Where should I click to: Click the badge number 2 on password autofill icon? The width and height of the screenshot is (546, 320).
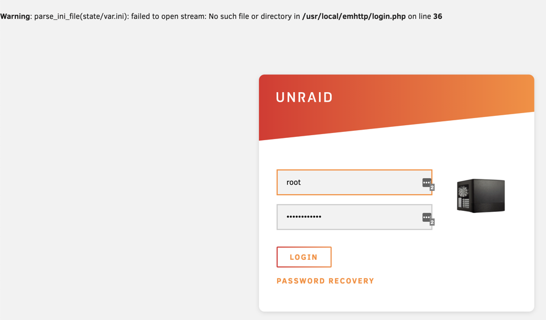click(x=432, y=222)
